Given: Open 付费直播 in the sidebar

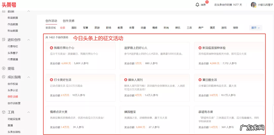Looking at the screenshot, I should coord(13,59).
